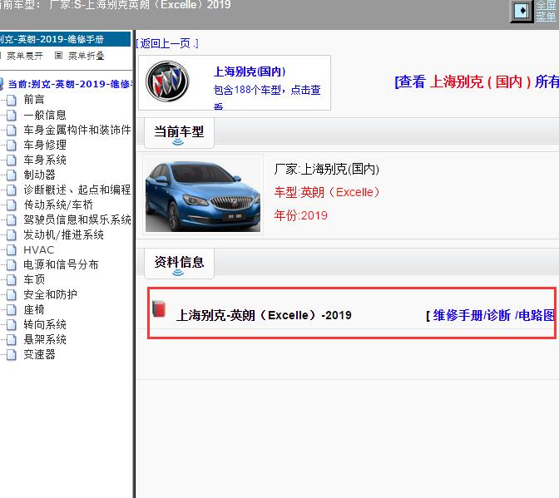Click the Buick logo image

167,81
